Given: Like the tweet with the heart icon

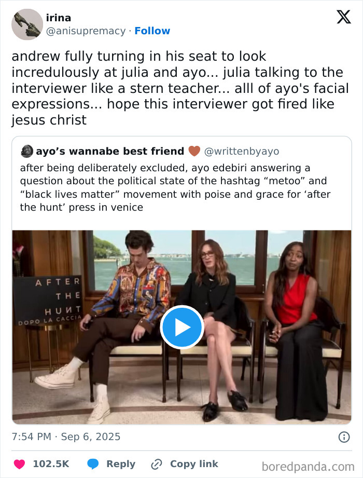Looking at the screenshot, I should (19, 463).
